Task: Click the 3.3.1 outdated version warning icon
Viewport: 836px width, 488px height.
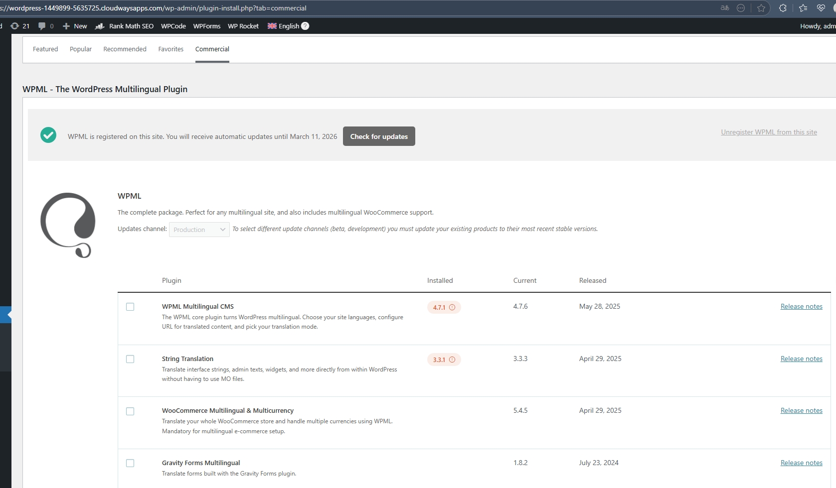Action: (452, 360)
